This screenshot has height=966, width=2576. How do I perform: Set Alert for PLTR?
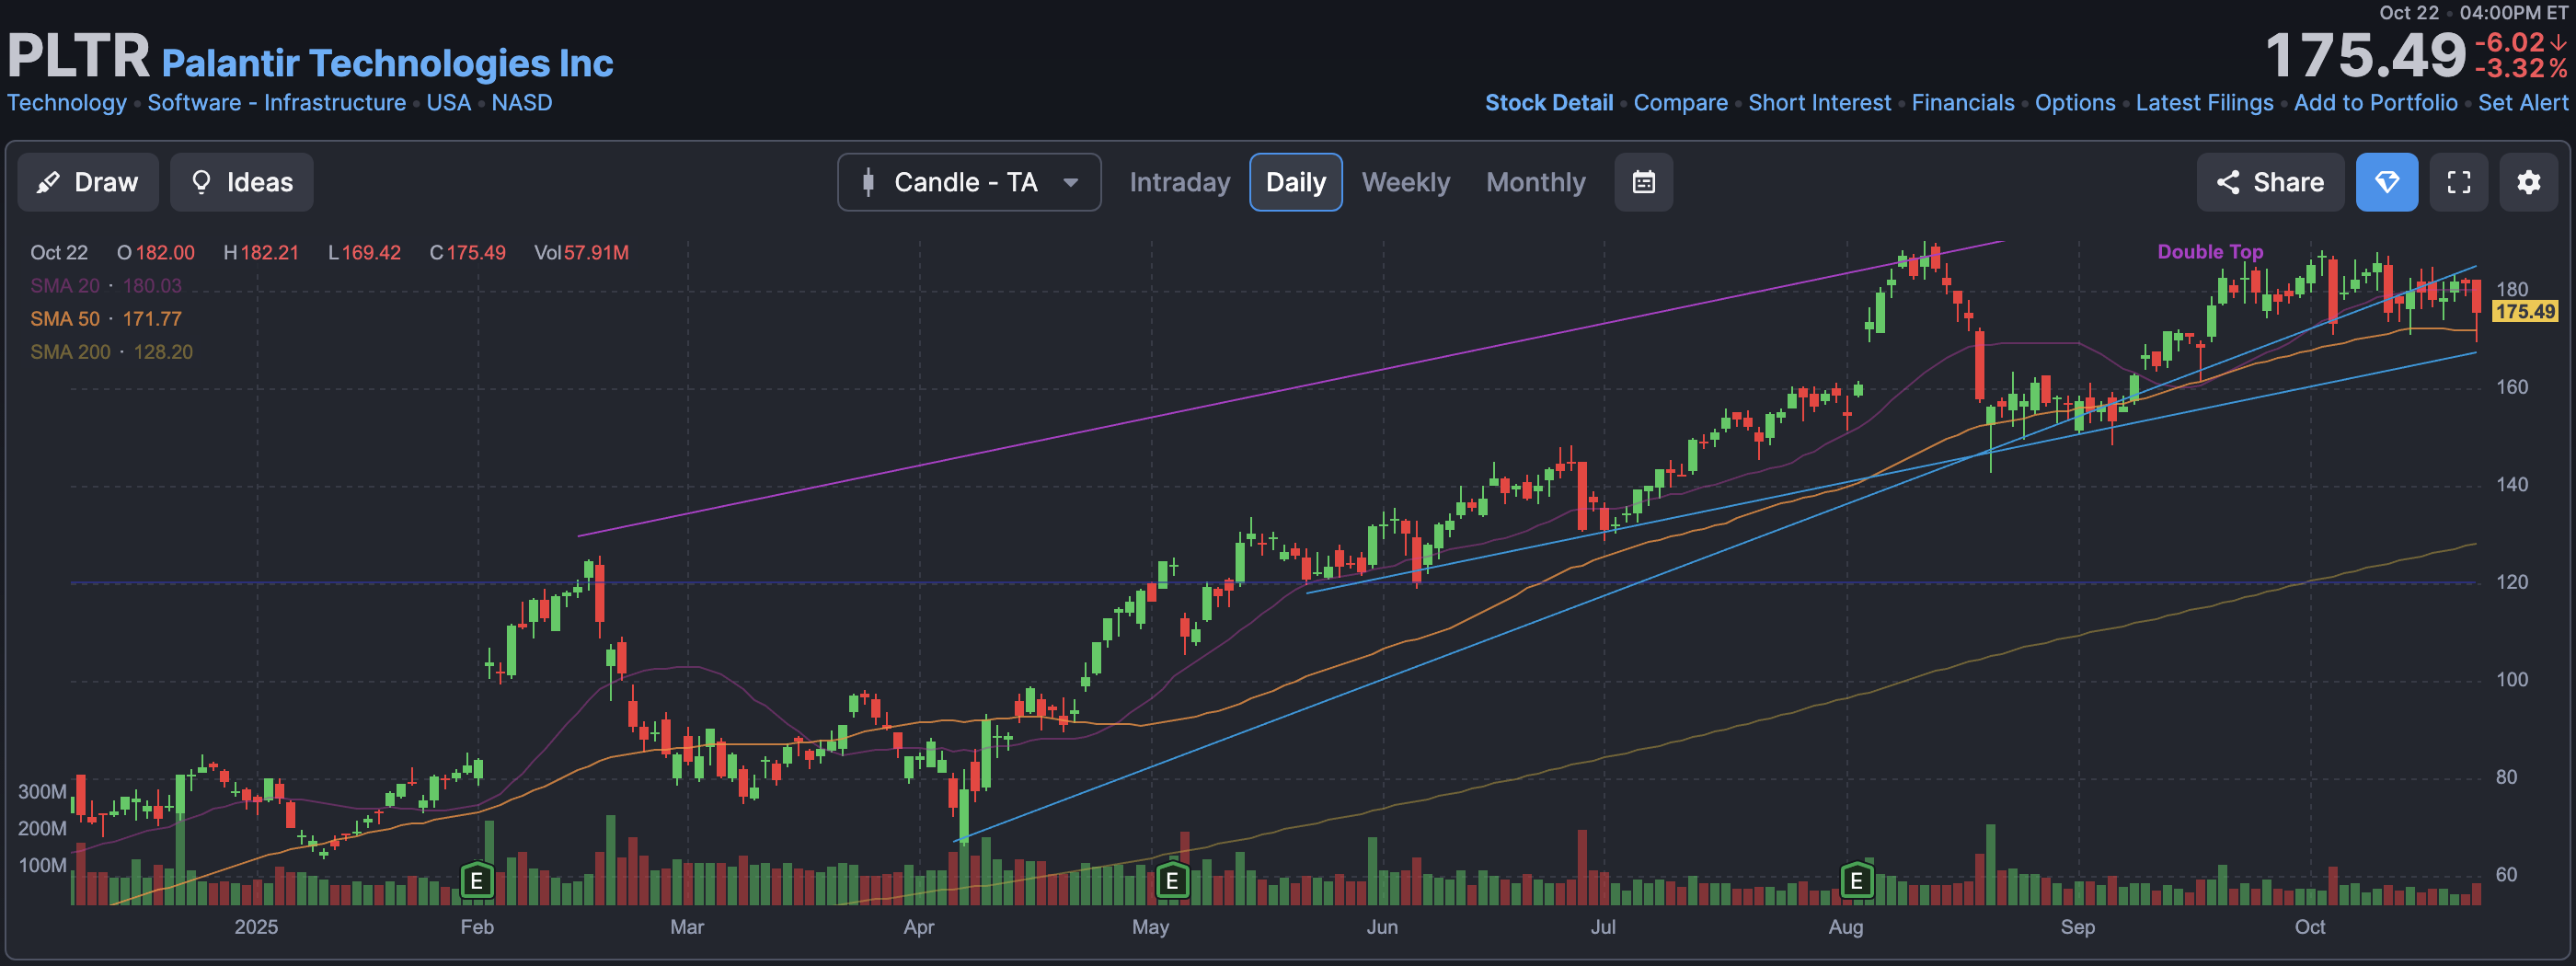[2522, 103]
